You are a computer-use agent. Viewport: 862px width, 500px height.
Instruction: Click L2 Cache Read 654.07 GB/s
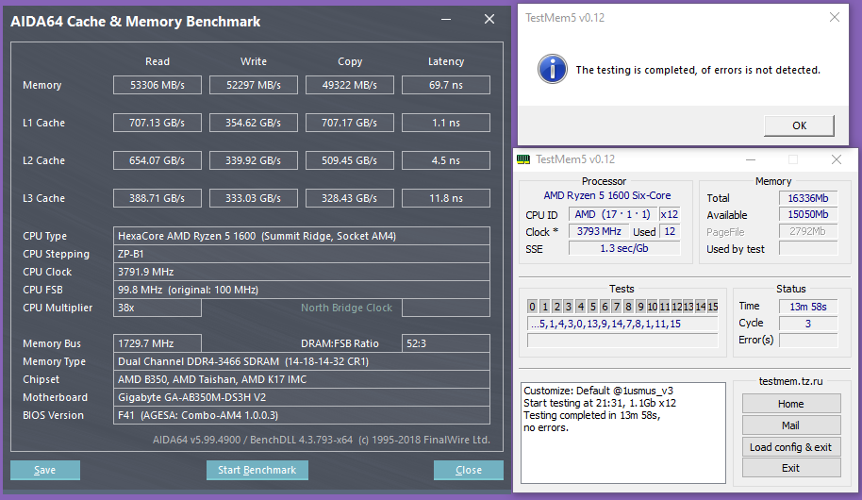click(x=157, y=160)
